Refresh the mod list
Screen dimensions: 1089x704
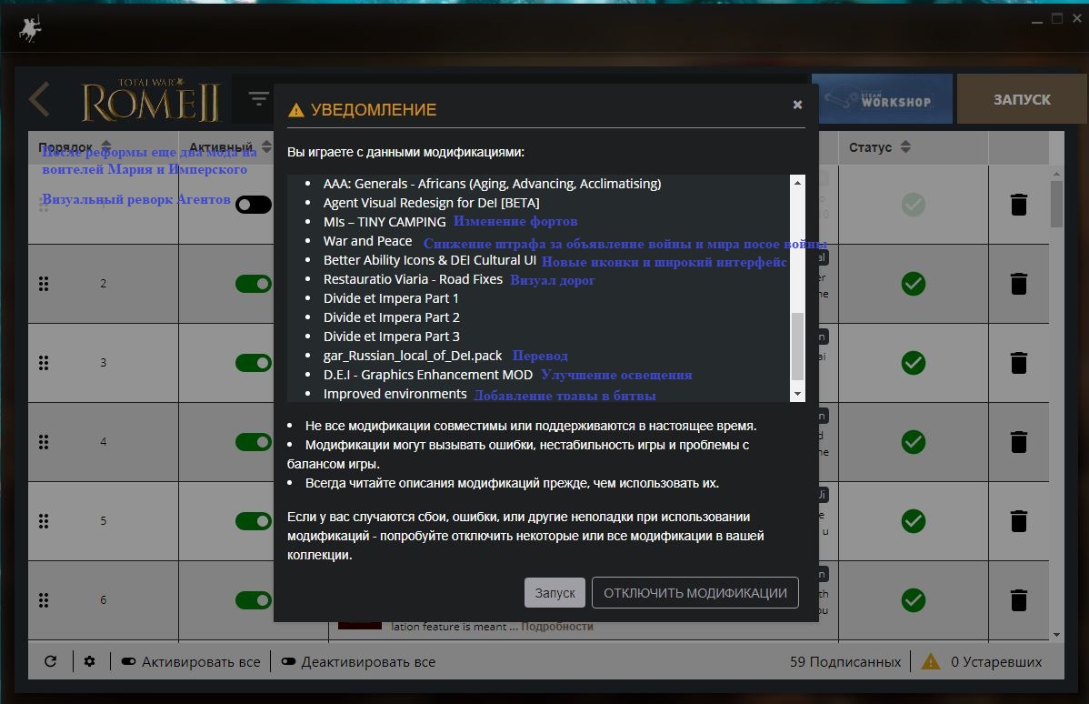(50, 661)
